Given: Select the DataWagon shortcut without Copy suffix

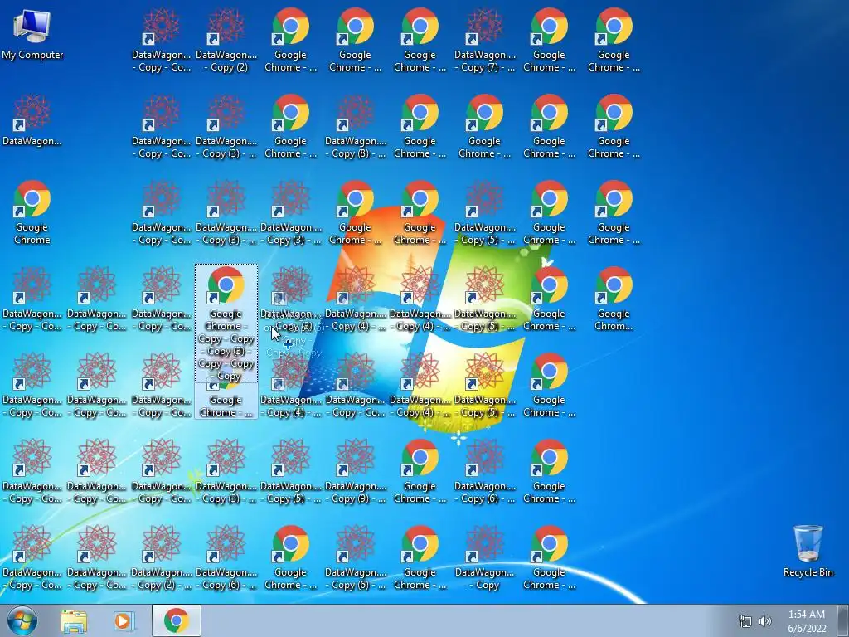Looking at the screenshot, I should click(32, 120).
